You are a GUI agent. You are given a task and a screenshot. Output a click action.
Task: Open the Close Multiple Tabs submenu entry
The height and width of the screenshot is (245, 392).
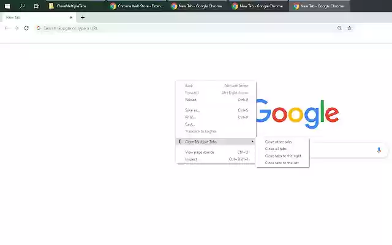point(216,141)
